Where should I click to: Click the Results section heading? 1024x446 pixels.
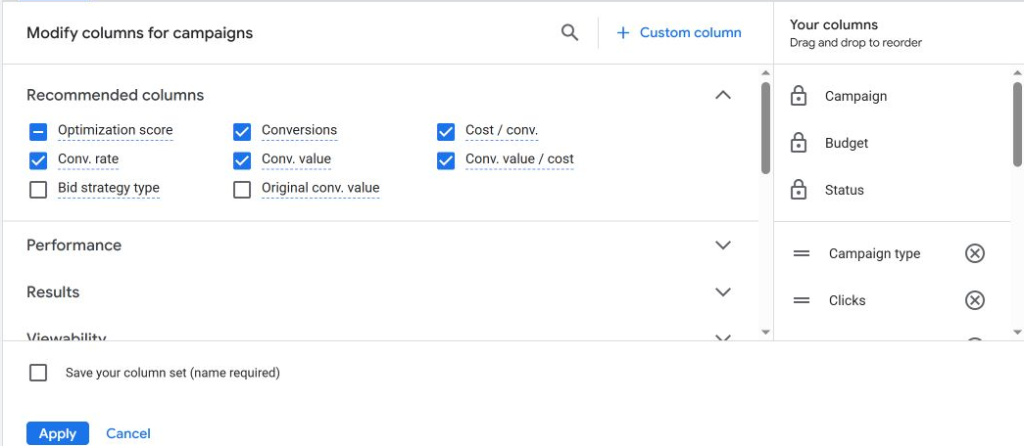[x=53, y=292]
